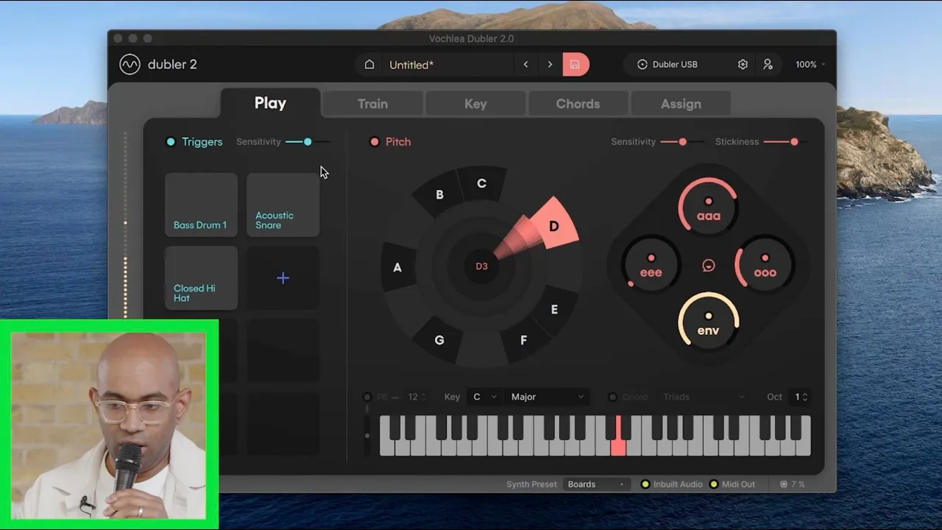Select the aaa vowel control knob

[708, 207]
